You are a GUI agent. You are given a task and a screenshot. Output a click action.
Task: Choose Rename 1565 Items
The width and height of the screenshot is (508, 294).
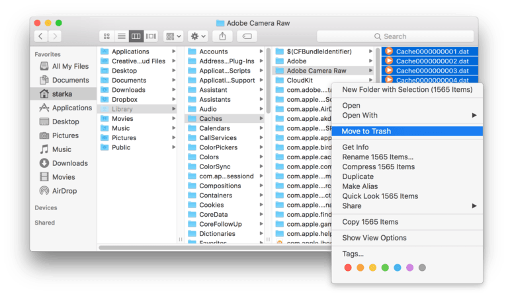pos(407,157)
